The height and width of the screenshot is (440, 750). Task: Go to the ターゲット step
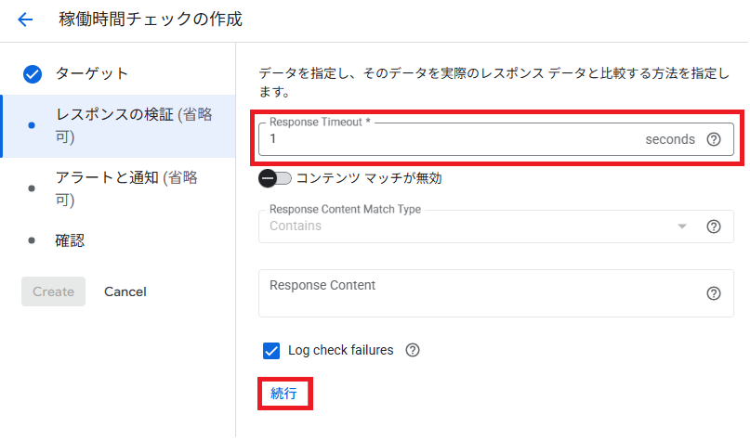click(x=91, y=73)
